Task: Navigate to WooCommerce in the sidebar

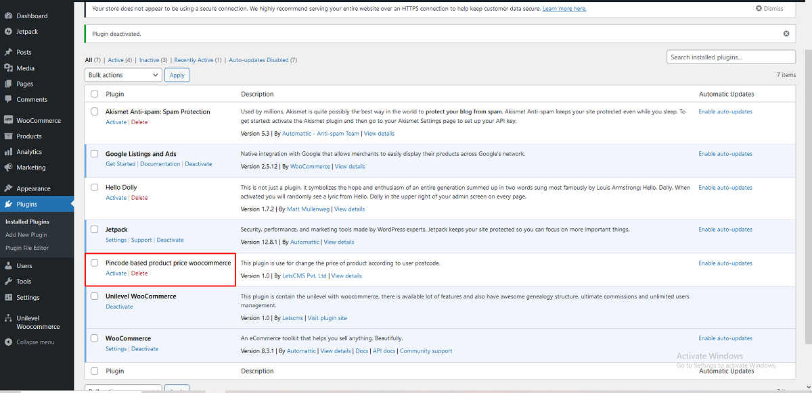Action: 39,120
